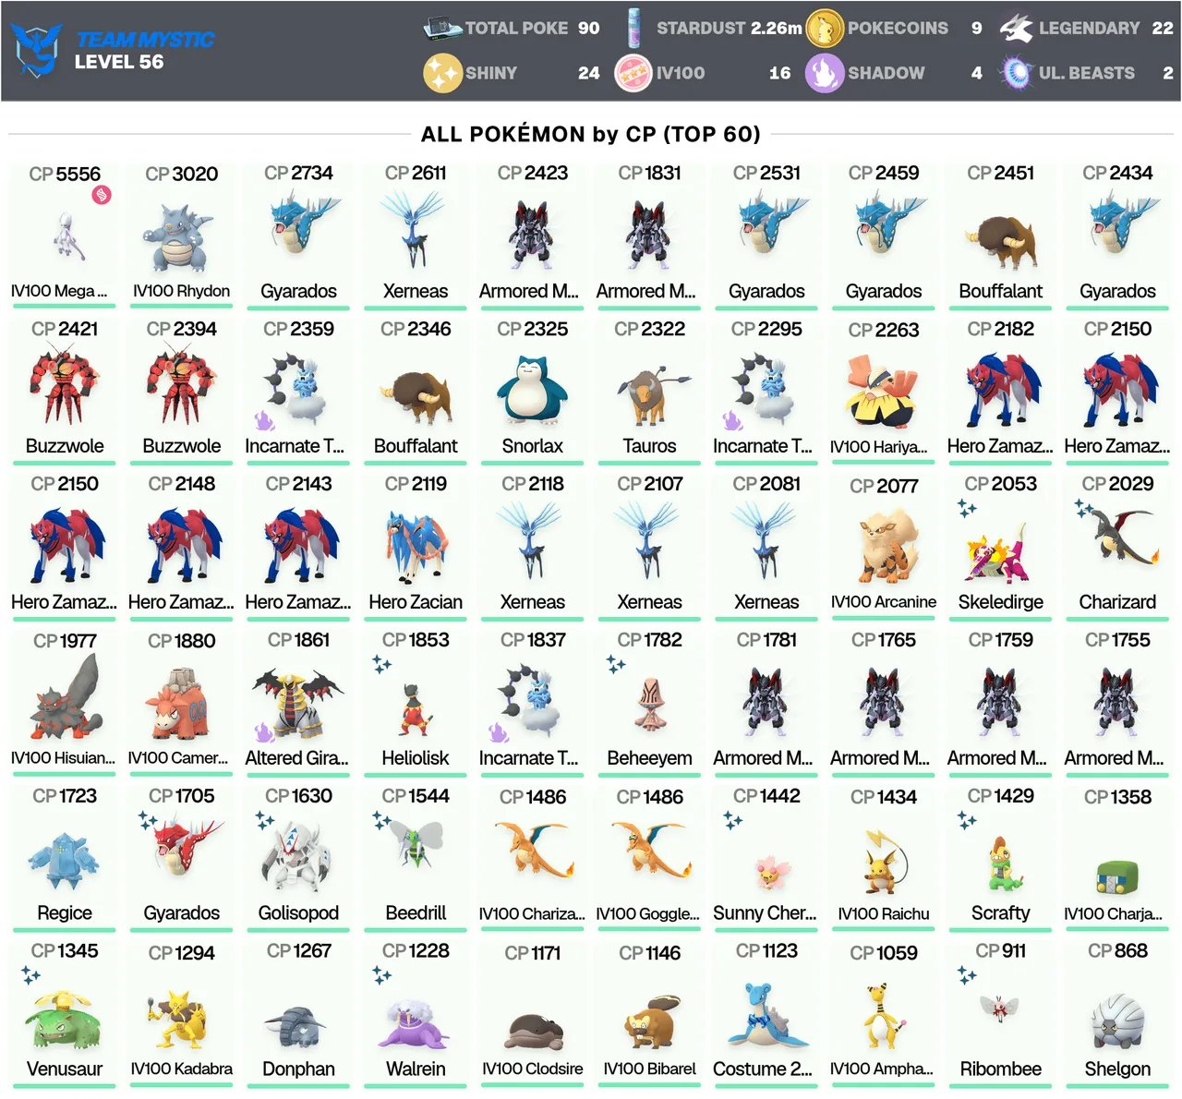This screenshot has height=1099, width=1182.
Task: Click the Shelgon CP 868 card
Action: pyautogui.click(x=1117, y=1013)
